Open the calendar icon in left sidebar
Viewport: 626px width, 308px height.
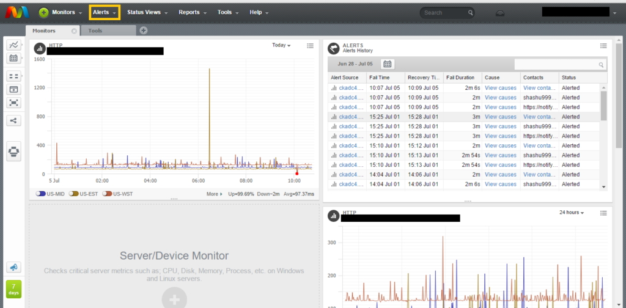(13, 58)
